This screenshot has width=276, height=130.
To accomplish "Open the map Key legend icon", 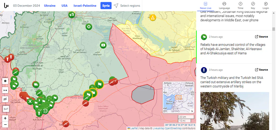I will (x=253, y=4).
